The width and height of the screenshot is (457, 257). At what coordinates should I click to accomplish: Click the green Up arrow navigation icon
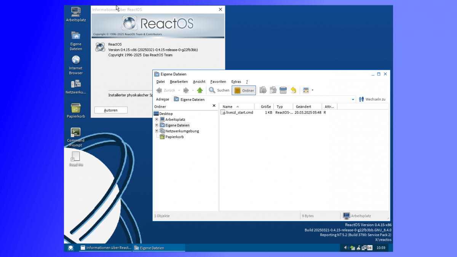[x=199, y=90]
